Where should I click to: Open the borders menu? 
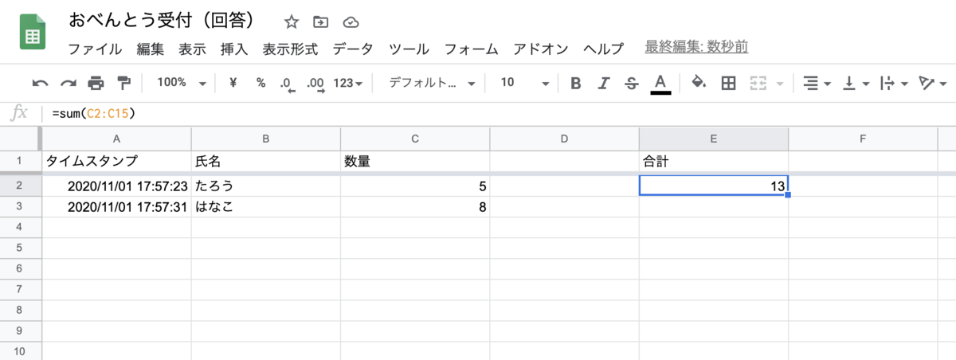[727, 83]
